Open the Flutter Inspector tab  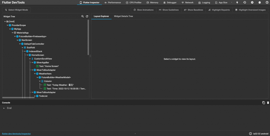(x=89, y=3)
